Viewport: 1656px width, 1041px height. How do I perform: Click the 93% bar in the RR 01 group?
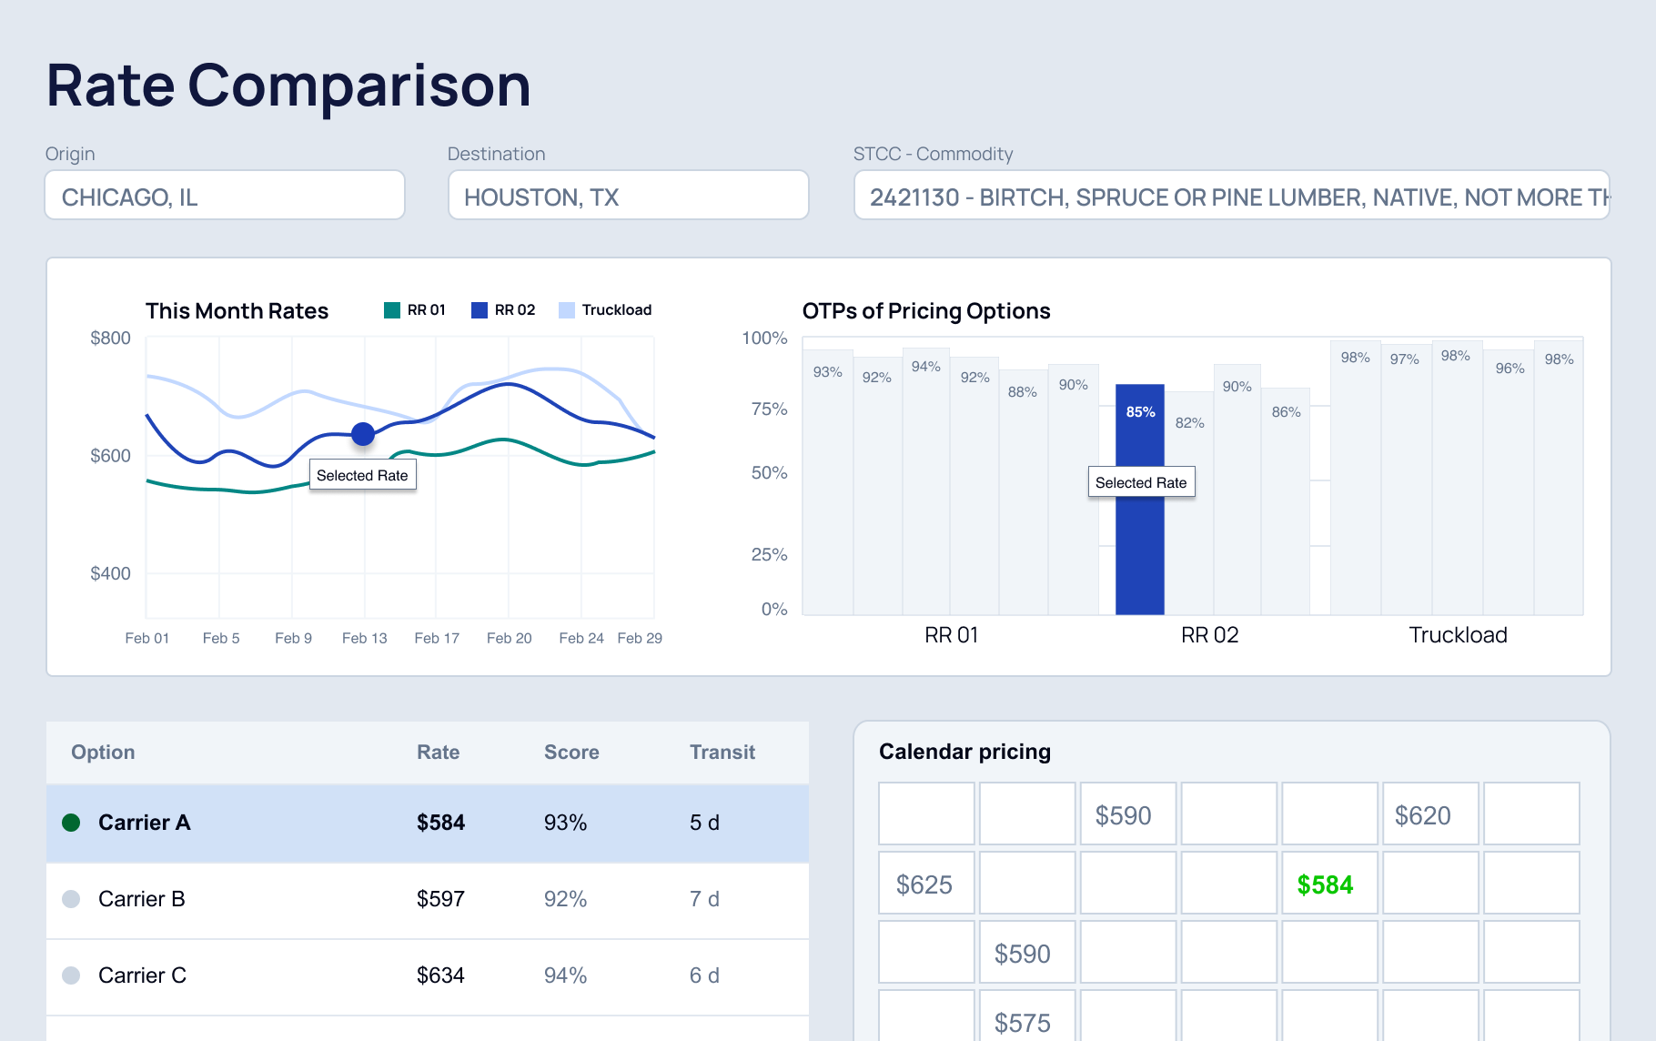click(x=828, y=482)
